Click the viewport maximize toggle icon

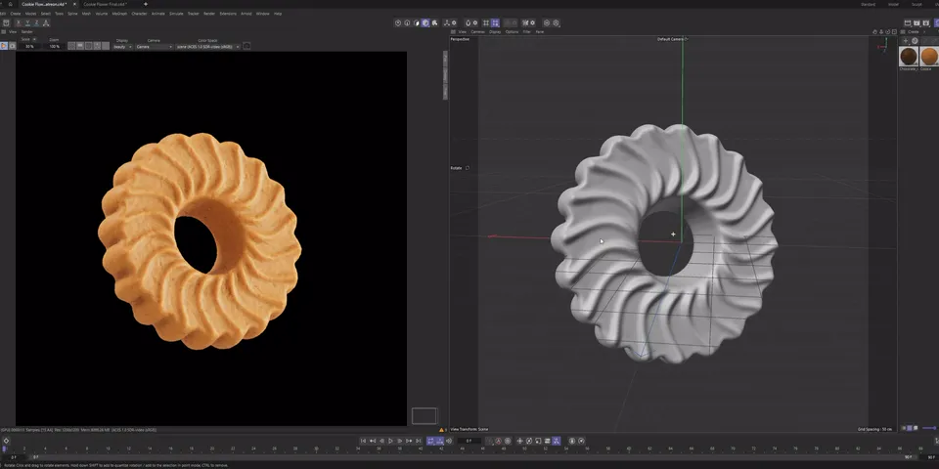tap(894, 31)
